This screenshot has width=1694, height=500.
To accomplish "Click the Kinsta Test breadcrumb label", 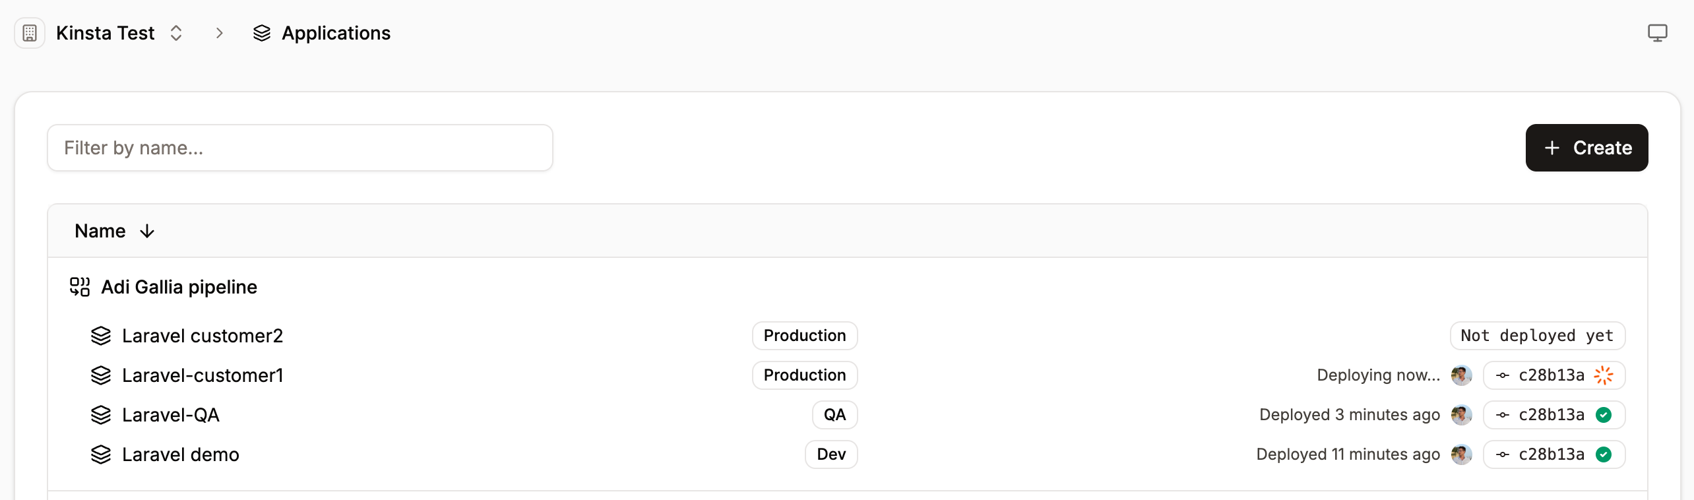I will [105, 33].
